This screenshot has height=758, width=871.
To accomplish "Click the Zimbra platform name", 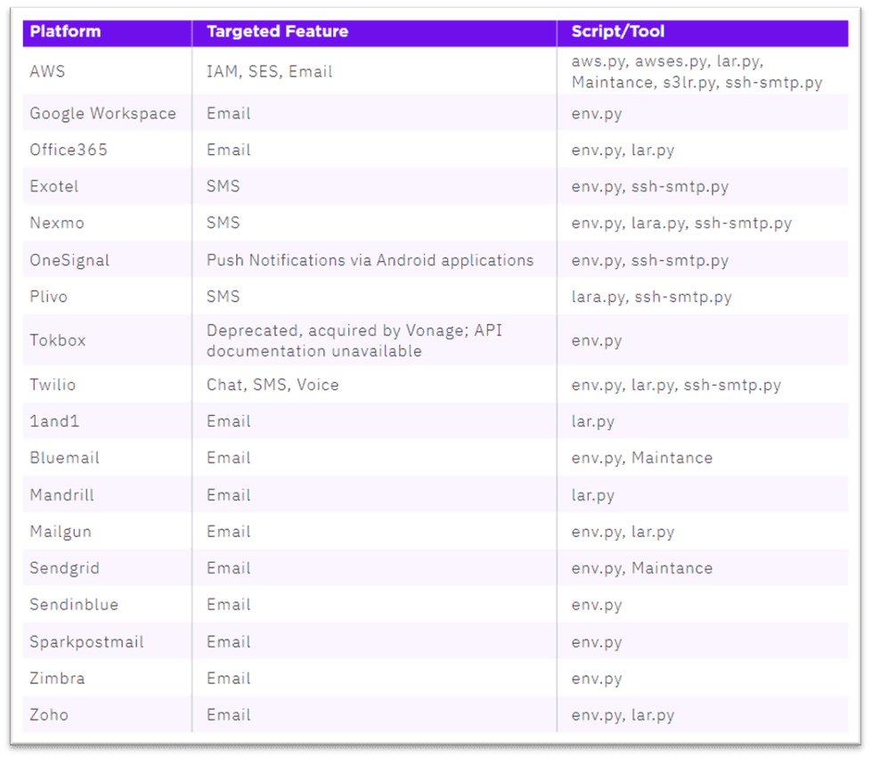I will click(x=57, y=679).
